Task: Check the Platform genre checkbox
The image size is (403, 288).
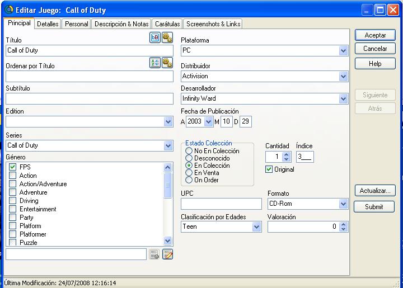Action: (x=12, y=226)
